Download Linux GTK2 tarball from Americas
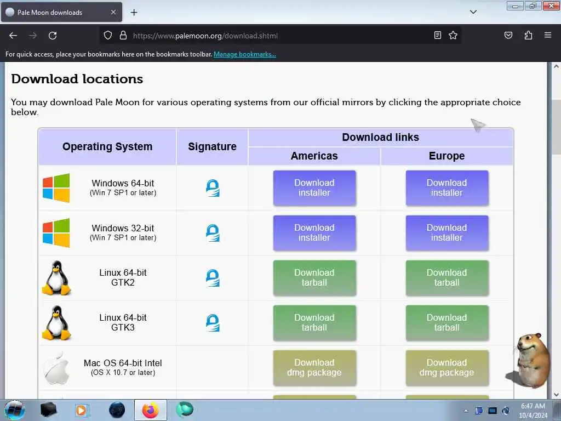 tap(314, 278)
